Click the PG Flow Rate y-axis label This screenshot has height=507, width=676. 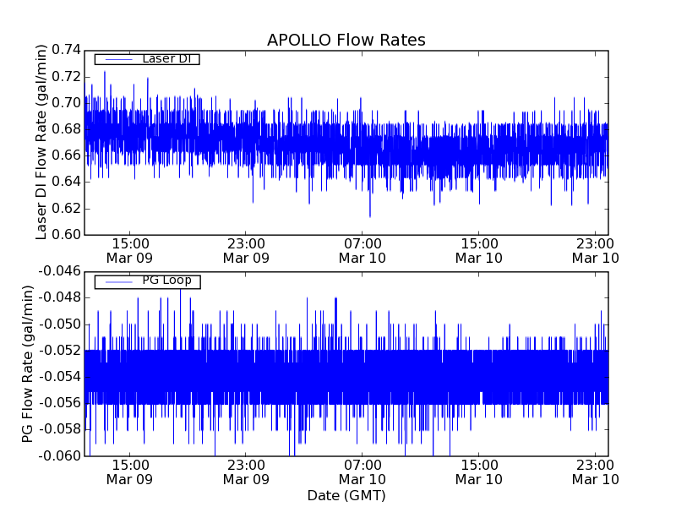point(27,364)
